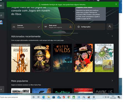Click the Programa Office Insider info card
Viewport: 131px width, 105px height.
(x=90, y=14)
